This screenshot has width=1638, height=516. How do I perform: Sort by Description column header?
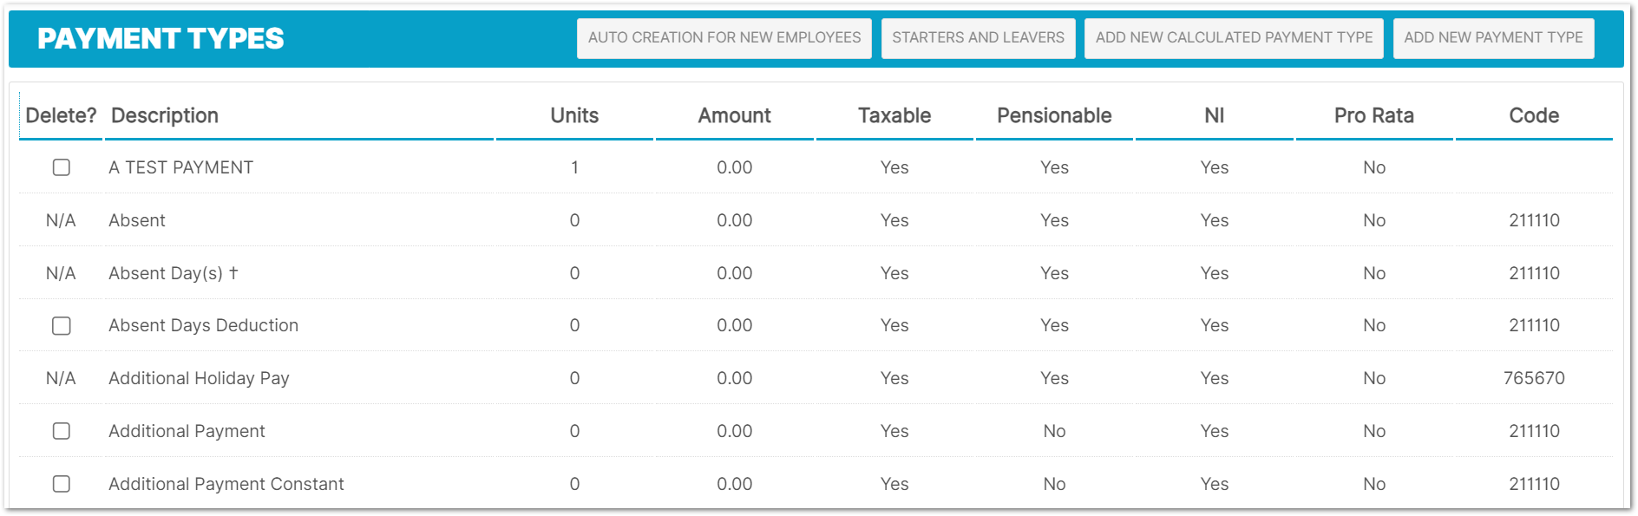coord(165,115)
